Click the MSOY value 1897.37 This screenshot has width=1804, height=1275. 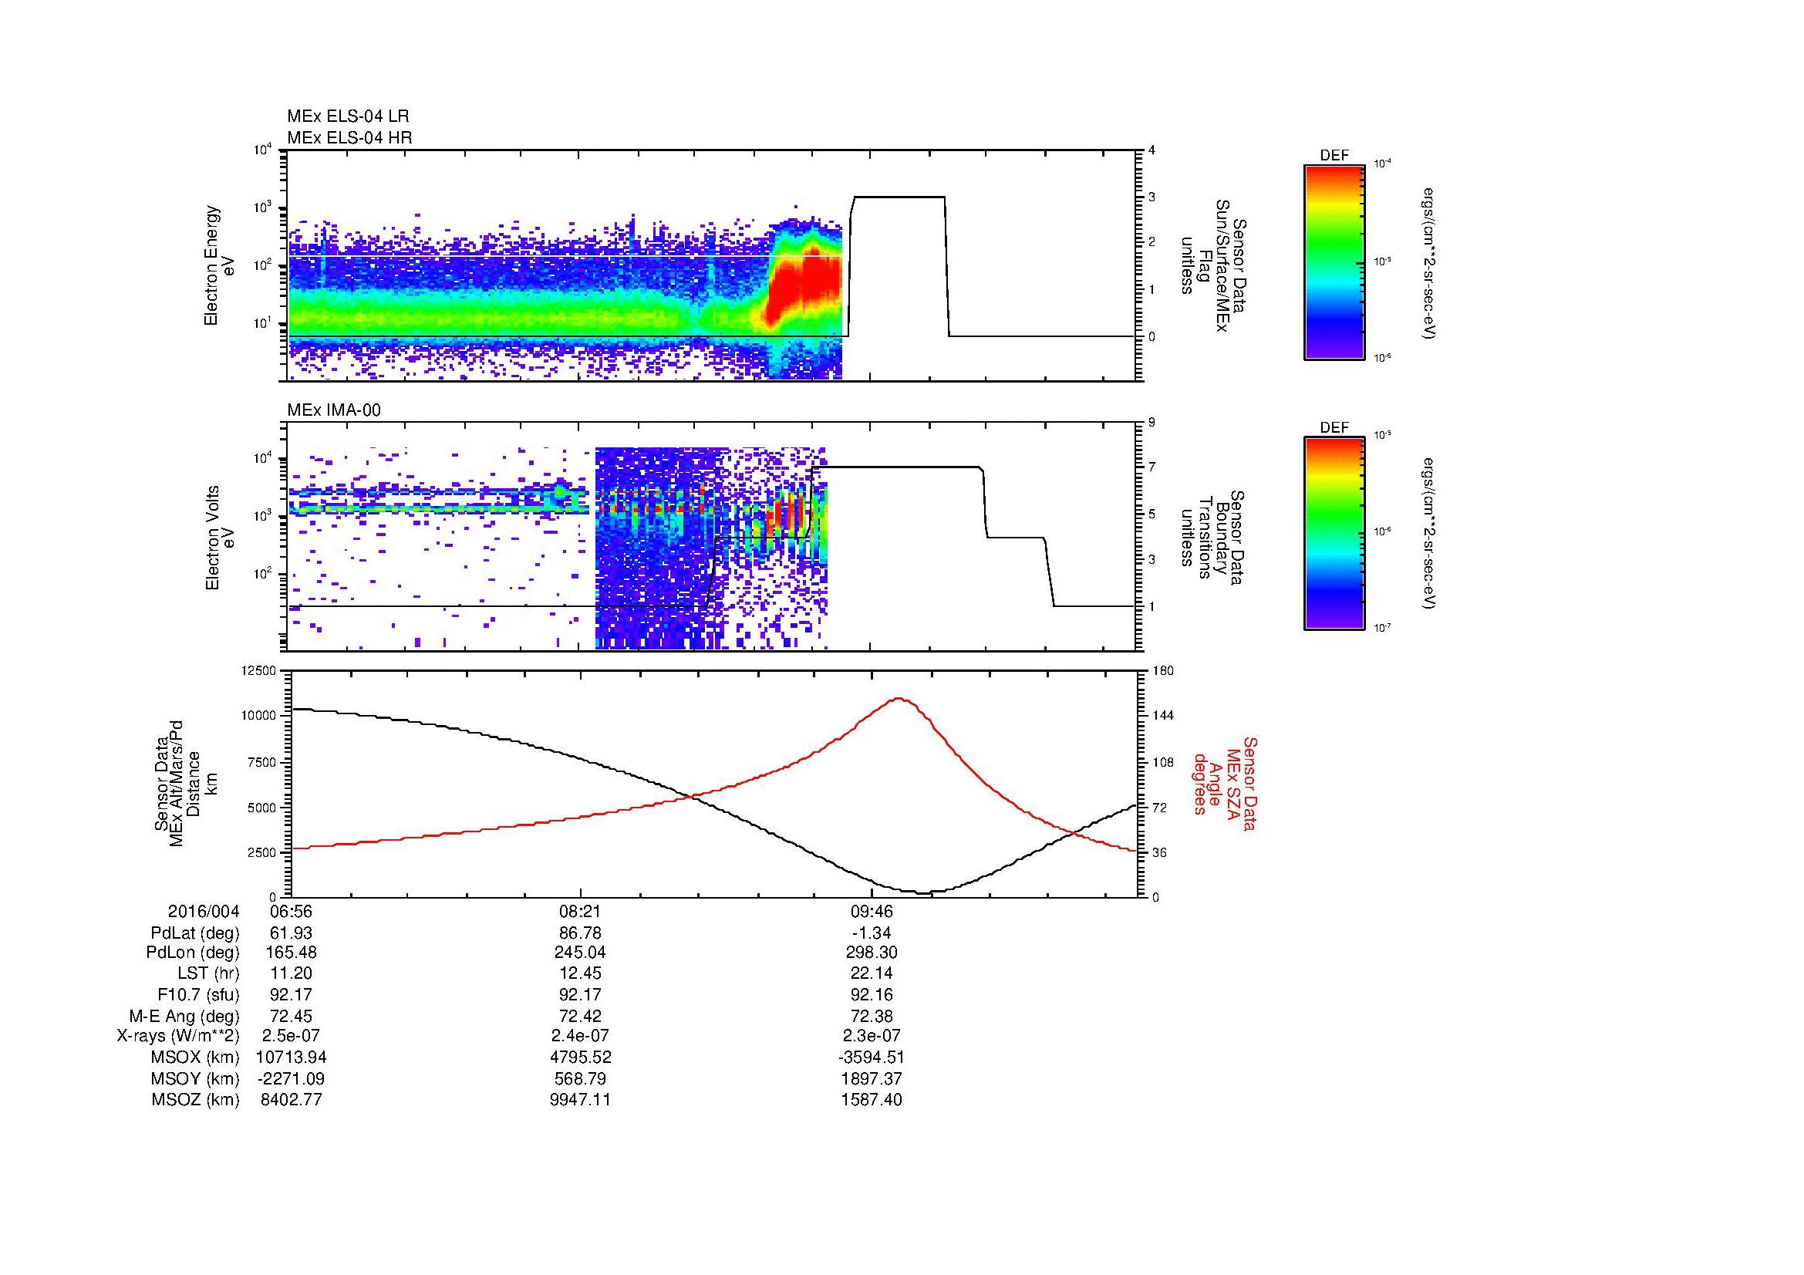point(872,1078)
